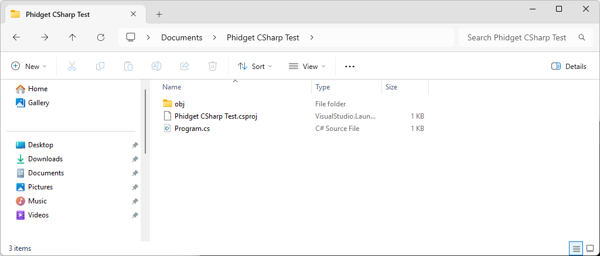Toggle the Details pane
This screenshot has height=256, width=600.
point(568,67)
